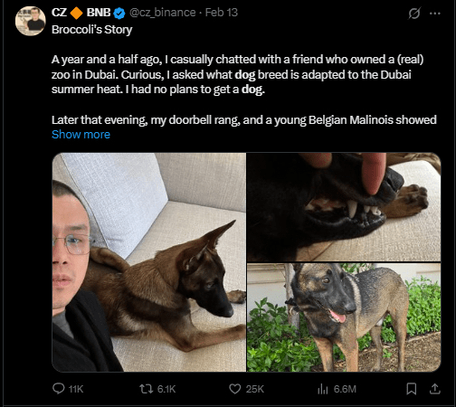Click the orange diamond emoji in the name
This screenshot has height=407, width=456.
[76, 13]
